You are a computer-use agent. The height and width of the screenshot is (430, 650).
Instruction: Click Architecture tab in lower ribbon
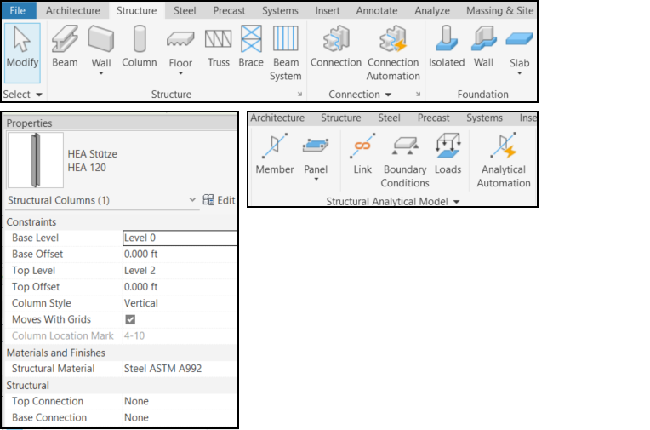click(277, 118)
